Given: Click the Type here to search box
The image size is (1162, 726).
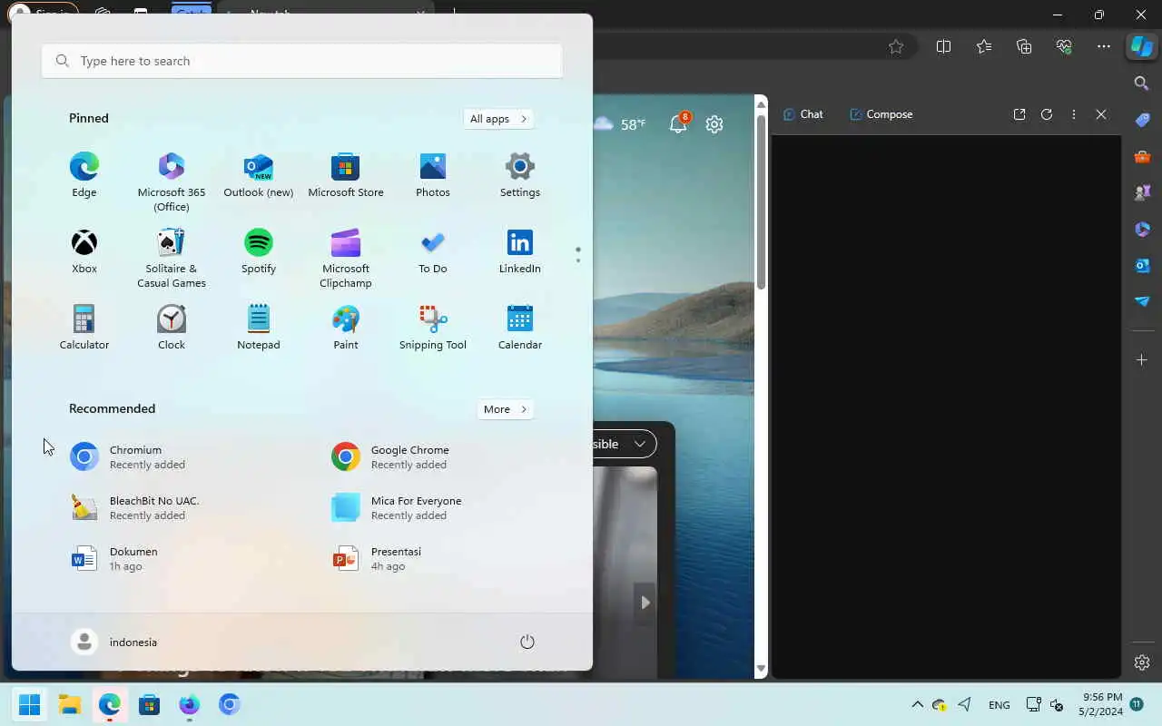Looking at the screenshot, I should click(x=302, y=61).
